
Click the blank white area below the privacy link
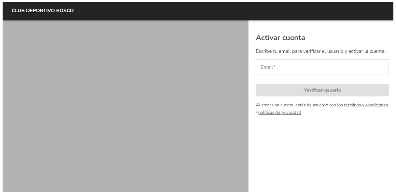coord(322,153)
